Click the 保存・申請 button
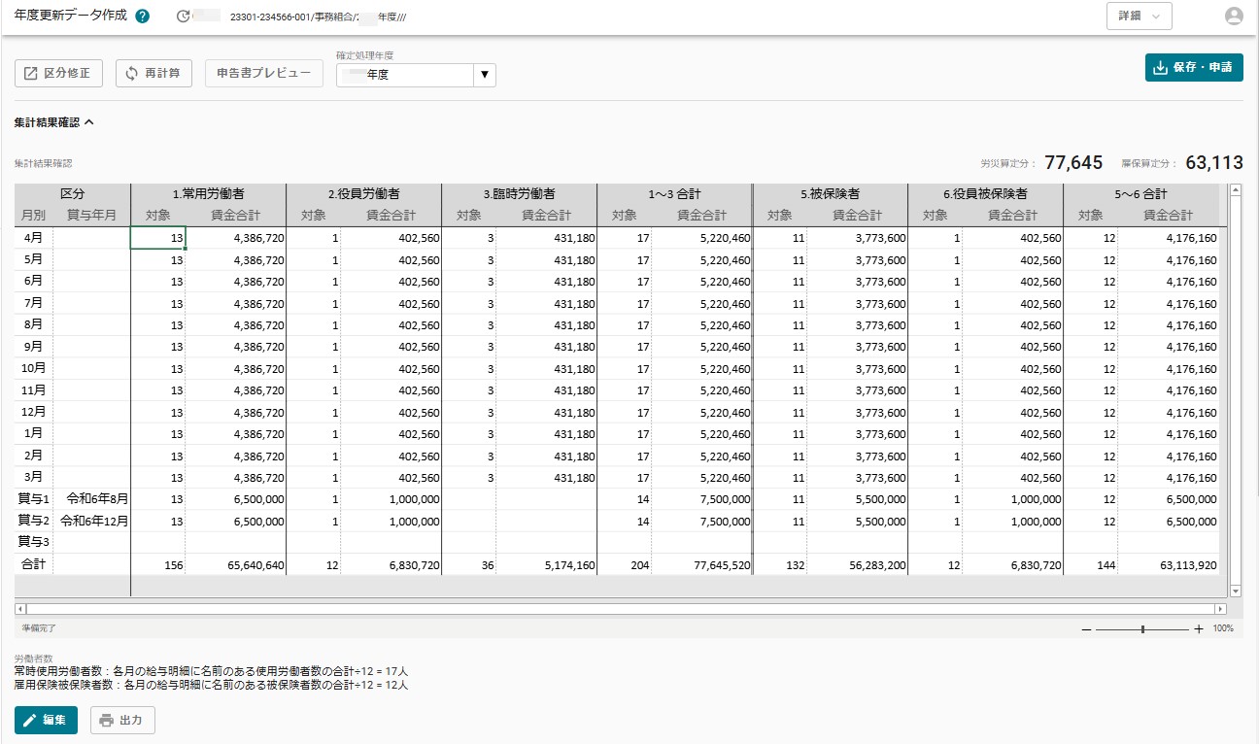Image resolution: width=1259 pixels, height=744 pixels. (1194, 68)
